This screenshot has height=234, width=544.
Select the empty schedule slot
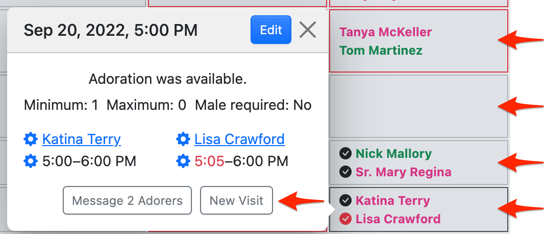(418, 106)
